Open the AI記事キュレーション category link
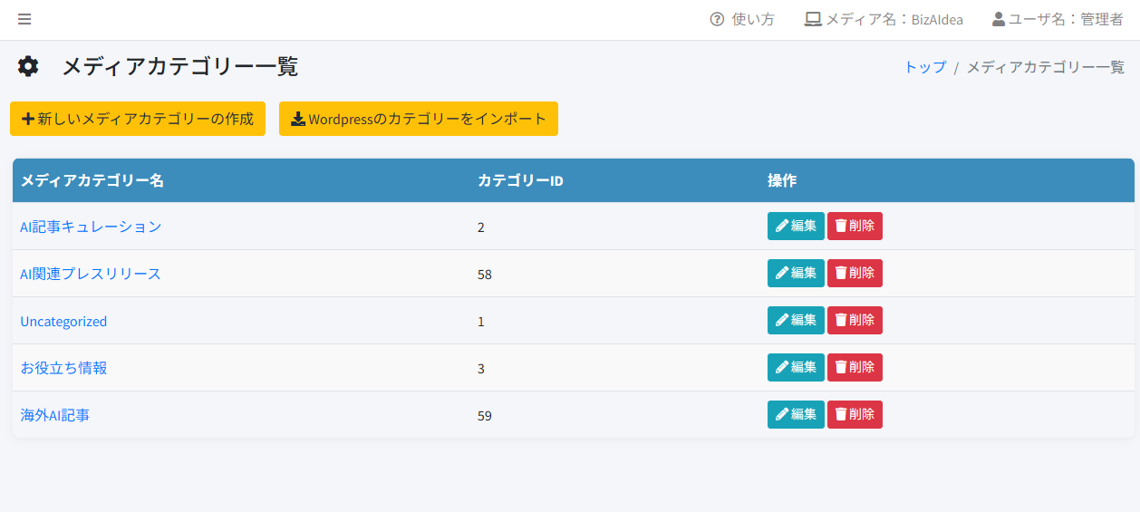Screen dimensions: 1140x512 91,227
